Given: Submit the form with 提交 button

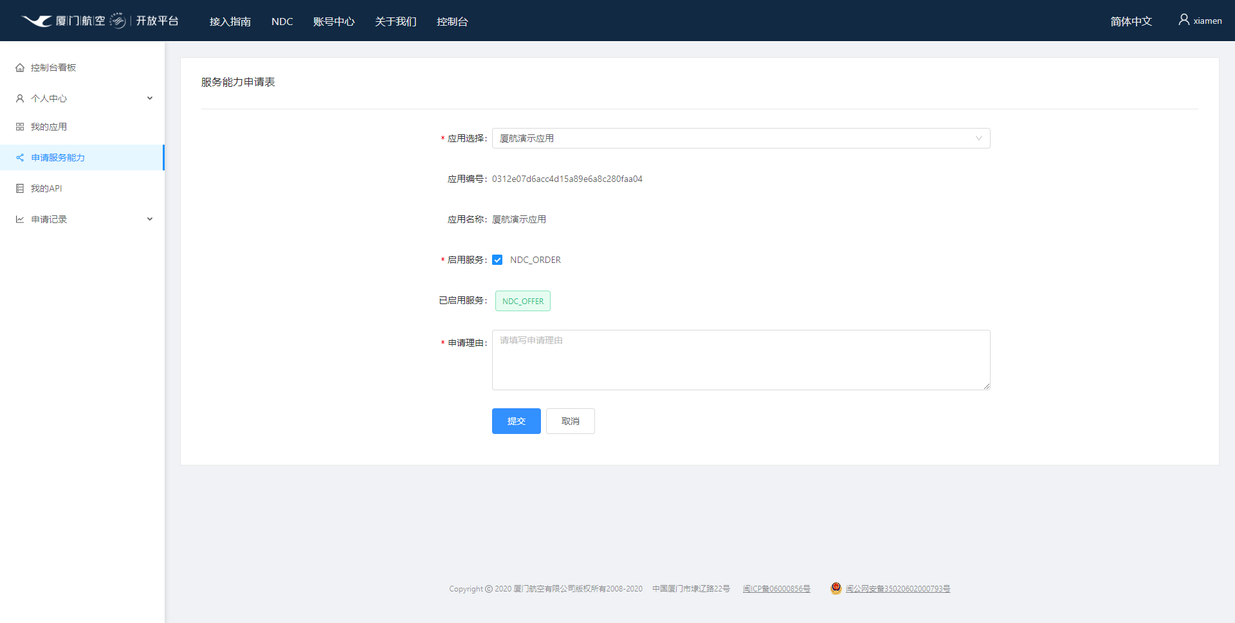Looking at the screenshot, I should 517,421.
